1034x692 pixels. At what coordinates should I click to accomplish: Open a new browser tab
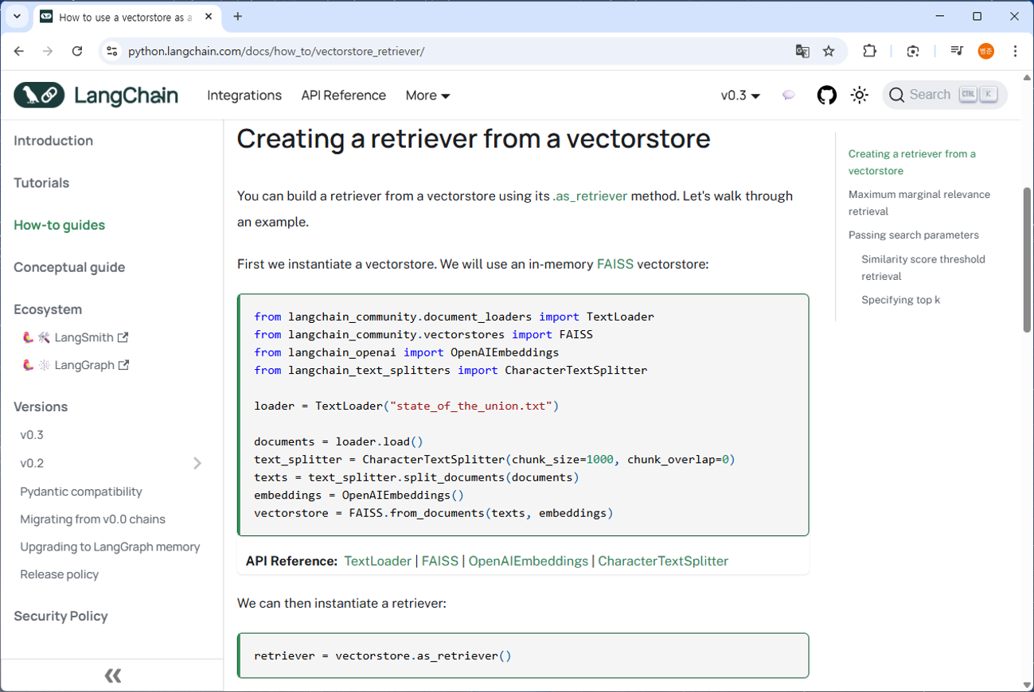[237, 16]
